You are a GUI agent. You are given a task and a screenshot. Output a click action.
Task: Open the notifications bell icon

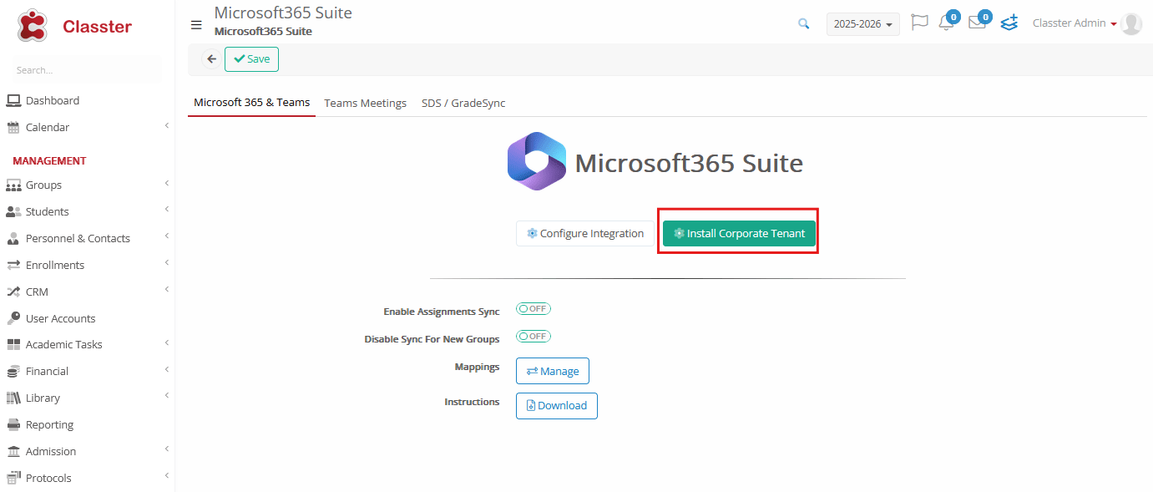click(x=946, y=23)
